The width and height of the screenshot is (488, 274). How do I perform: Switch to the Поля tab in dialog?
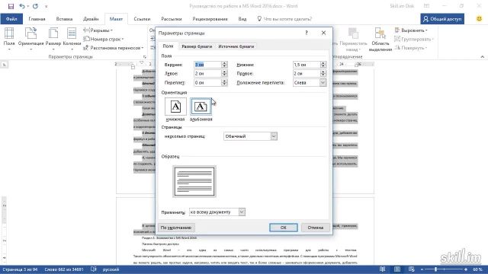point(168,46)
